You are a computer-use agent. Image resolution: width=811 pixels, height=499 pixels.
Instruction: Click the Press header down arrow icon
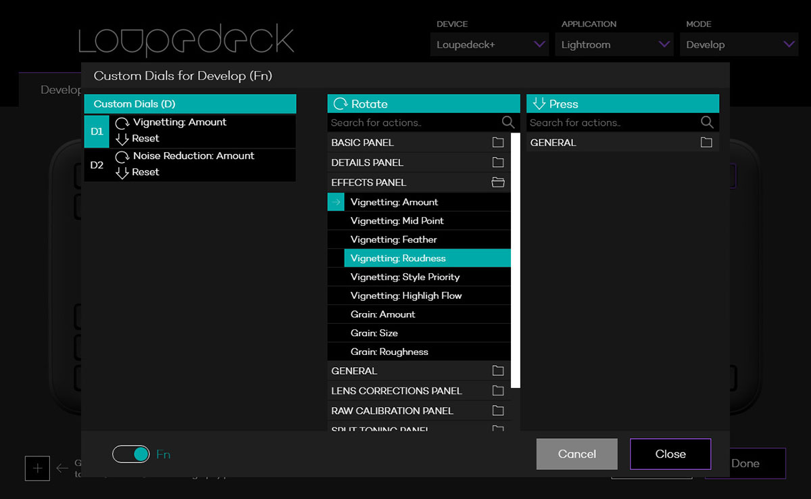pyautogui.click(x=539, y=104)
